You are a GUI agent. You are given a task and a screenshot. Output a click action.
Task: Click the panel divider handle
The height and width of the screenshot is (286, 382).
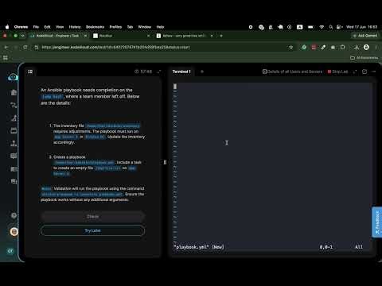(x=165, y=162)
